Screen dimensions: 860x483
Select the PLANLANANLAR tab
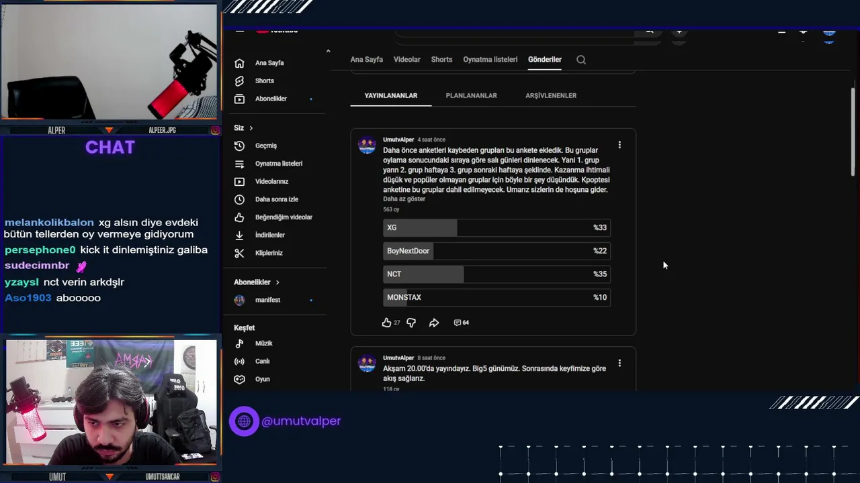tap(471, 95)
